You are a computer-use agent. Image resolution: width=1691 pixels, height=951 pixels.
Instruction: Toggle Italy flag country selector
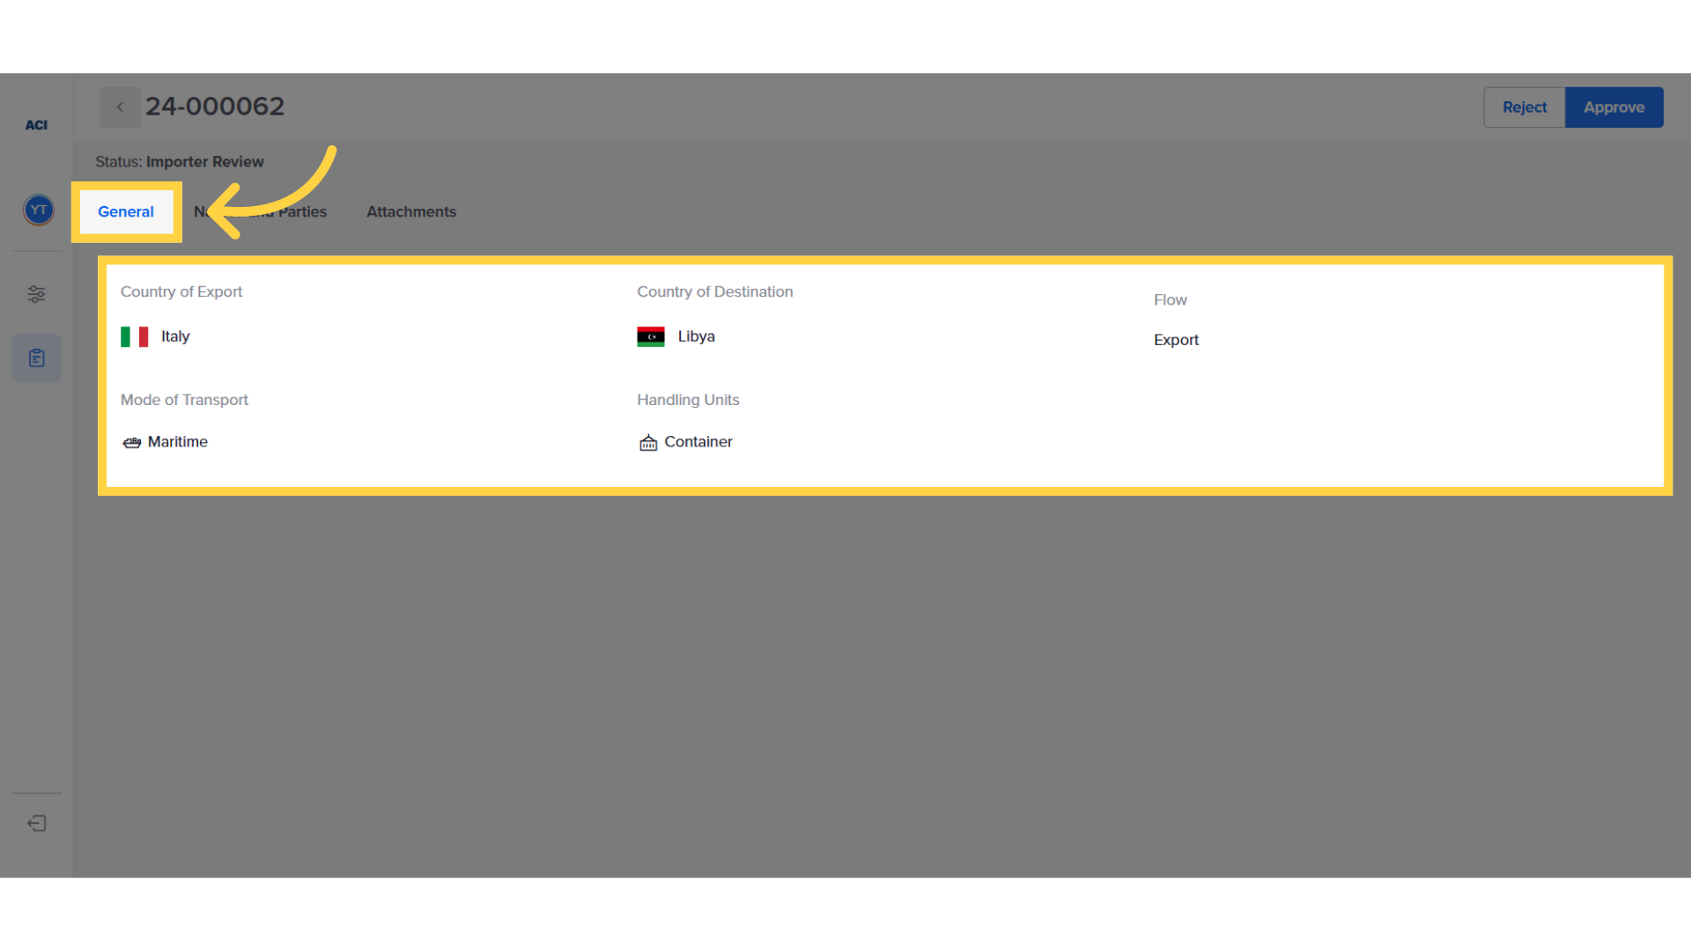[135, 335]
